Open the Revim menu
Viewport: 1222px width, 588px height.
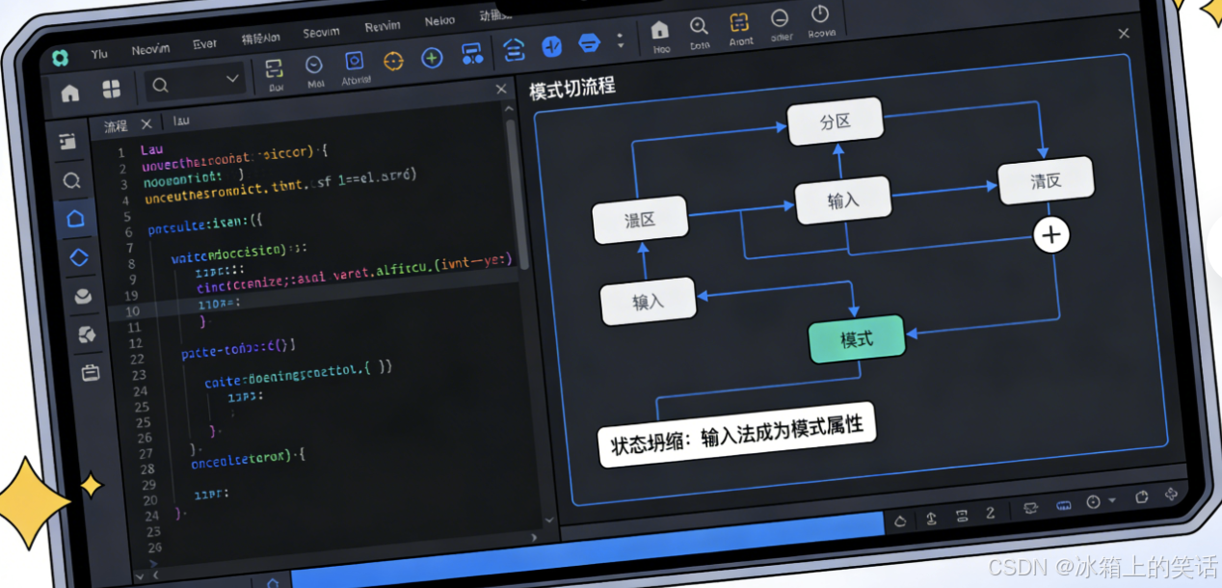click(383, 26)
